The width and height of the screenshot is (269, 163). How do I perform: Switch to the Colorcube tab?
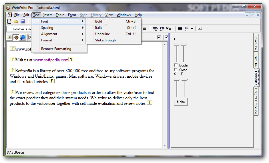(256, 43)
